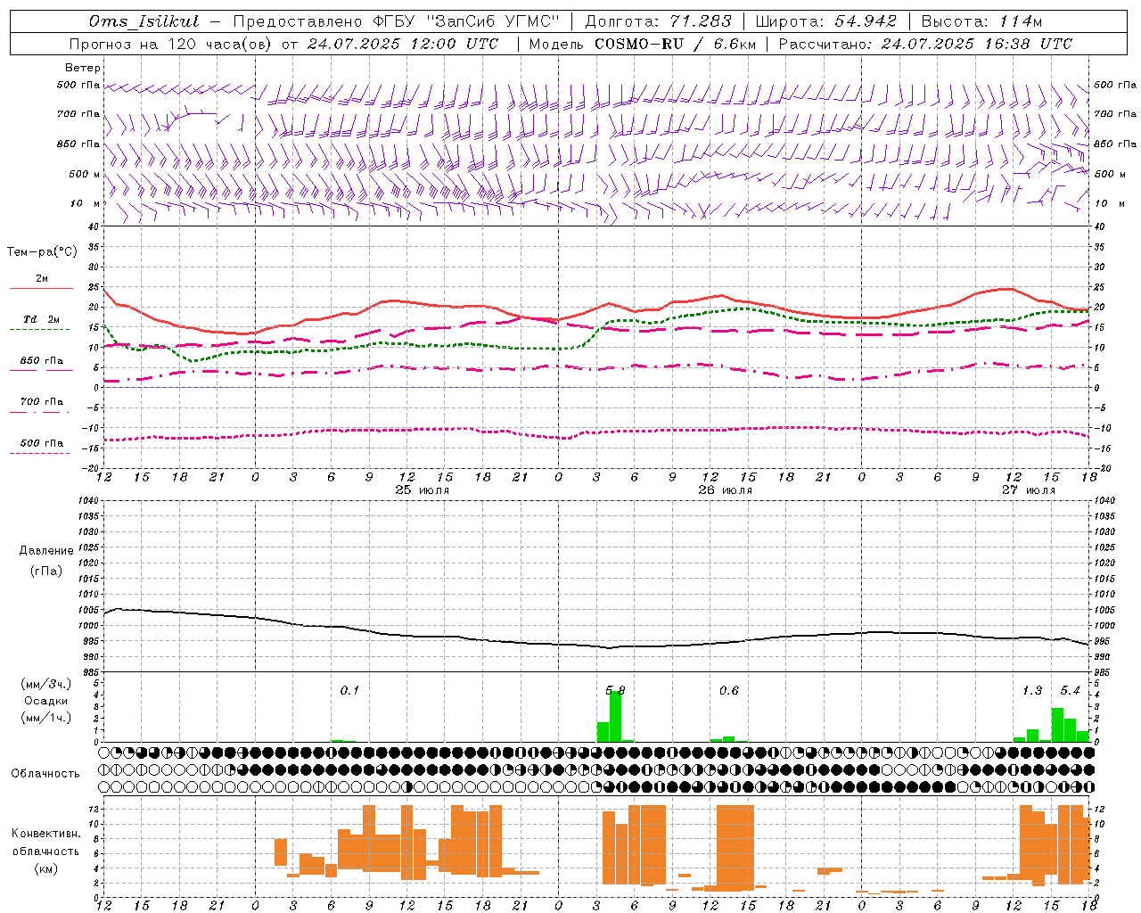Click 'Прогноз на 120 часа(ов)' text
The height and width of the screenshot is (913, 1141).
[171, 44]
